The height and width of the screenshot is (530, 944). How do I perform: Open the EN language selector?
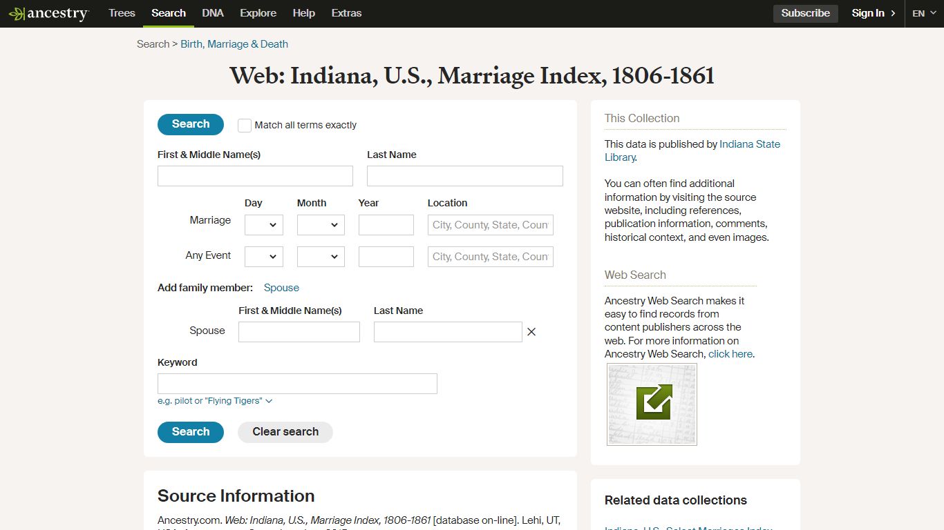(924, 13)
